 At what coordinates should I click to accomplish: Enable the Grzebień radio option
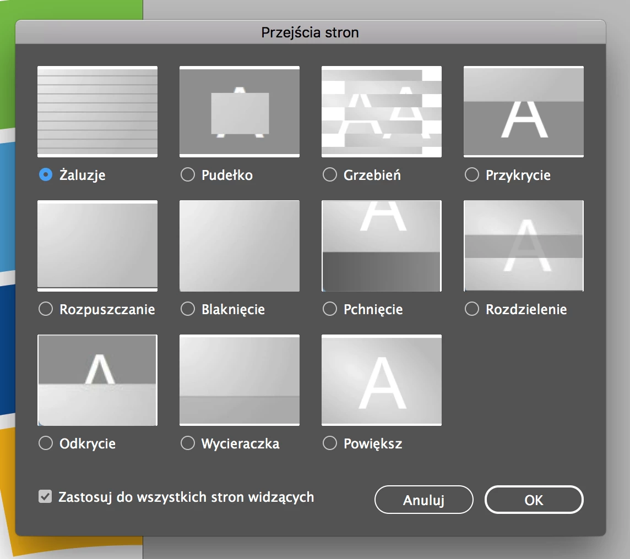pos(330,174)
